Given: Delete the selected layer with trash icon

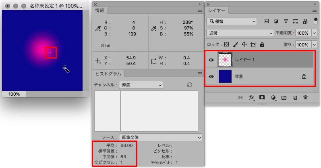Looking at the screenshot, I should [305, 98].
